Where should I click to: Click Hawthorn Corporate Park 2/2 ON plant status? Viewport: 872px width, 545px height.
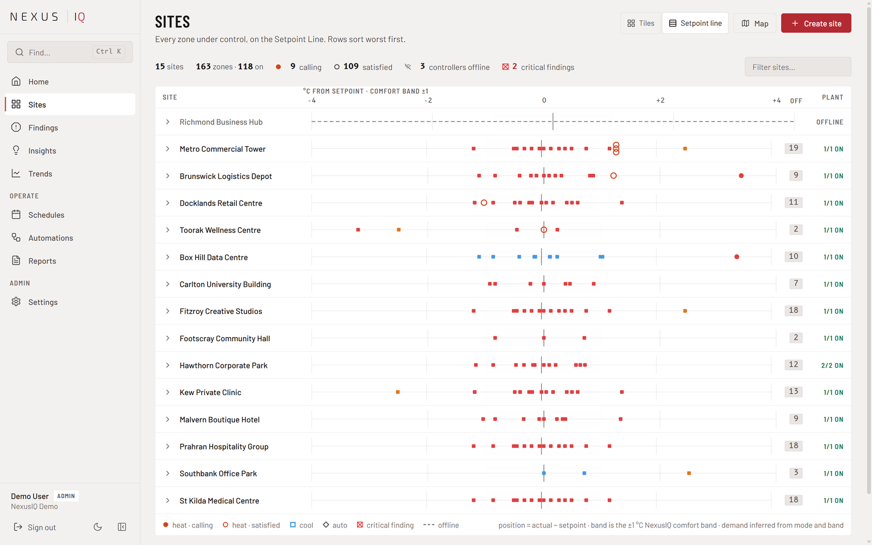(x=832, y=366)
